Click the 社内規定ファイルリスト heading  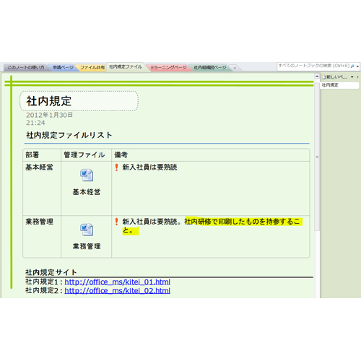pos(69,135)
